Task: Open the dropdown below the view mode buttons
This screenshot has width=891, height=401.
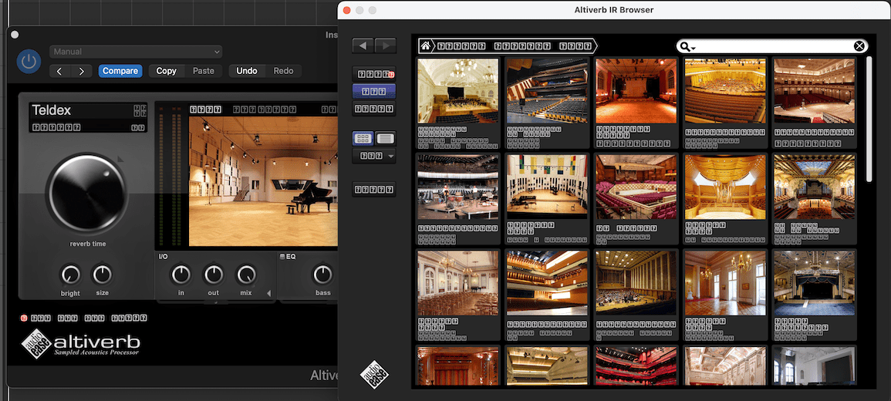Action: tap(373, 156)
